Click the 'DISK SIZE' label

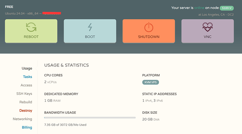point(150,113)
